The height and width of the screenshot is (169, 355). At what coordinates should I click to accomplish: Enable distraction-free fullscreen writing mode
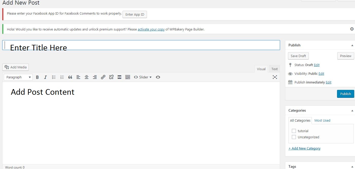[275, 77]
